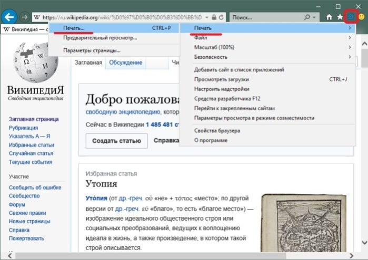Open Новые страницы link
This screenshot has width=368, height=260.
[29, 221]
